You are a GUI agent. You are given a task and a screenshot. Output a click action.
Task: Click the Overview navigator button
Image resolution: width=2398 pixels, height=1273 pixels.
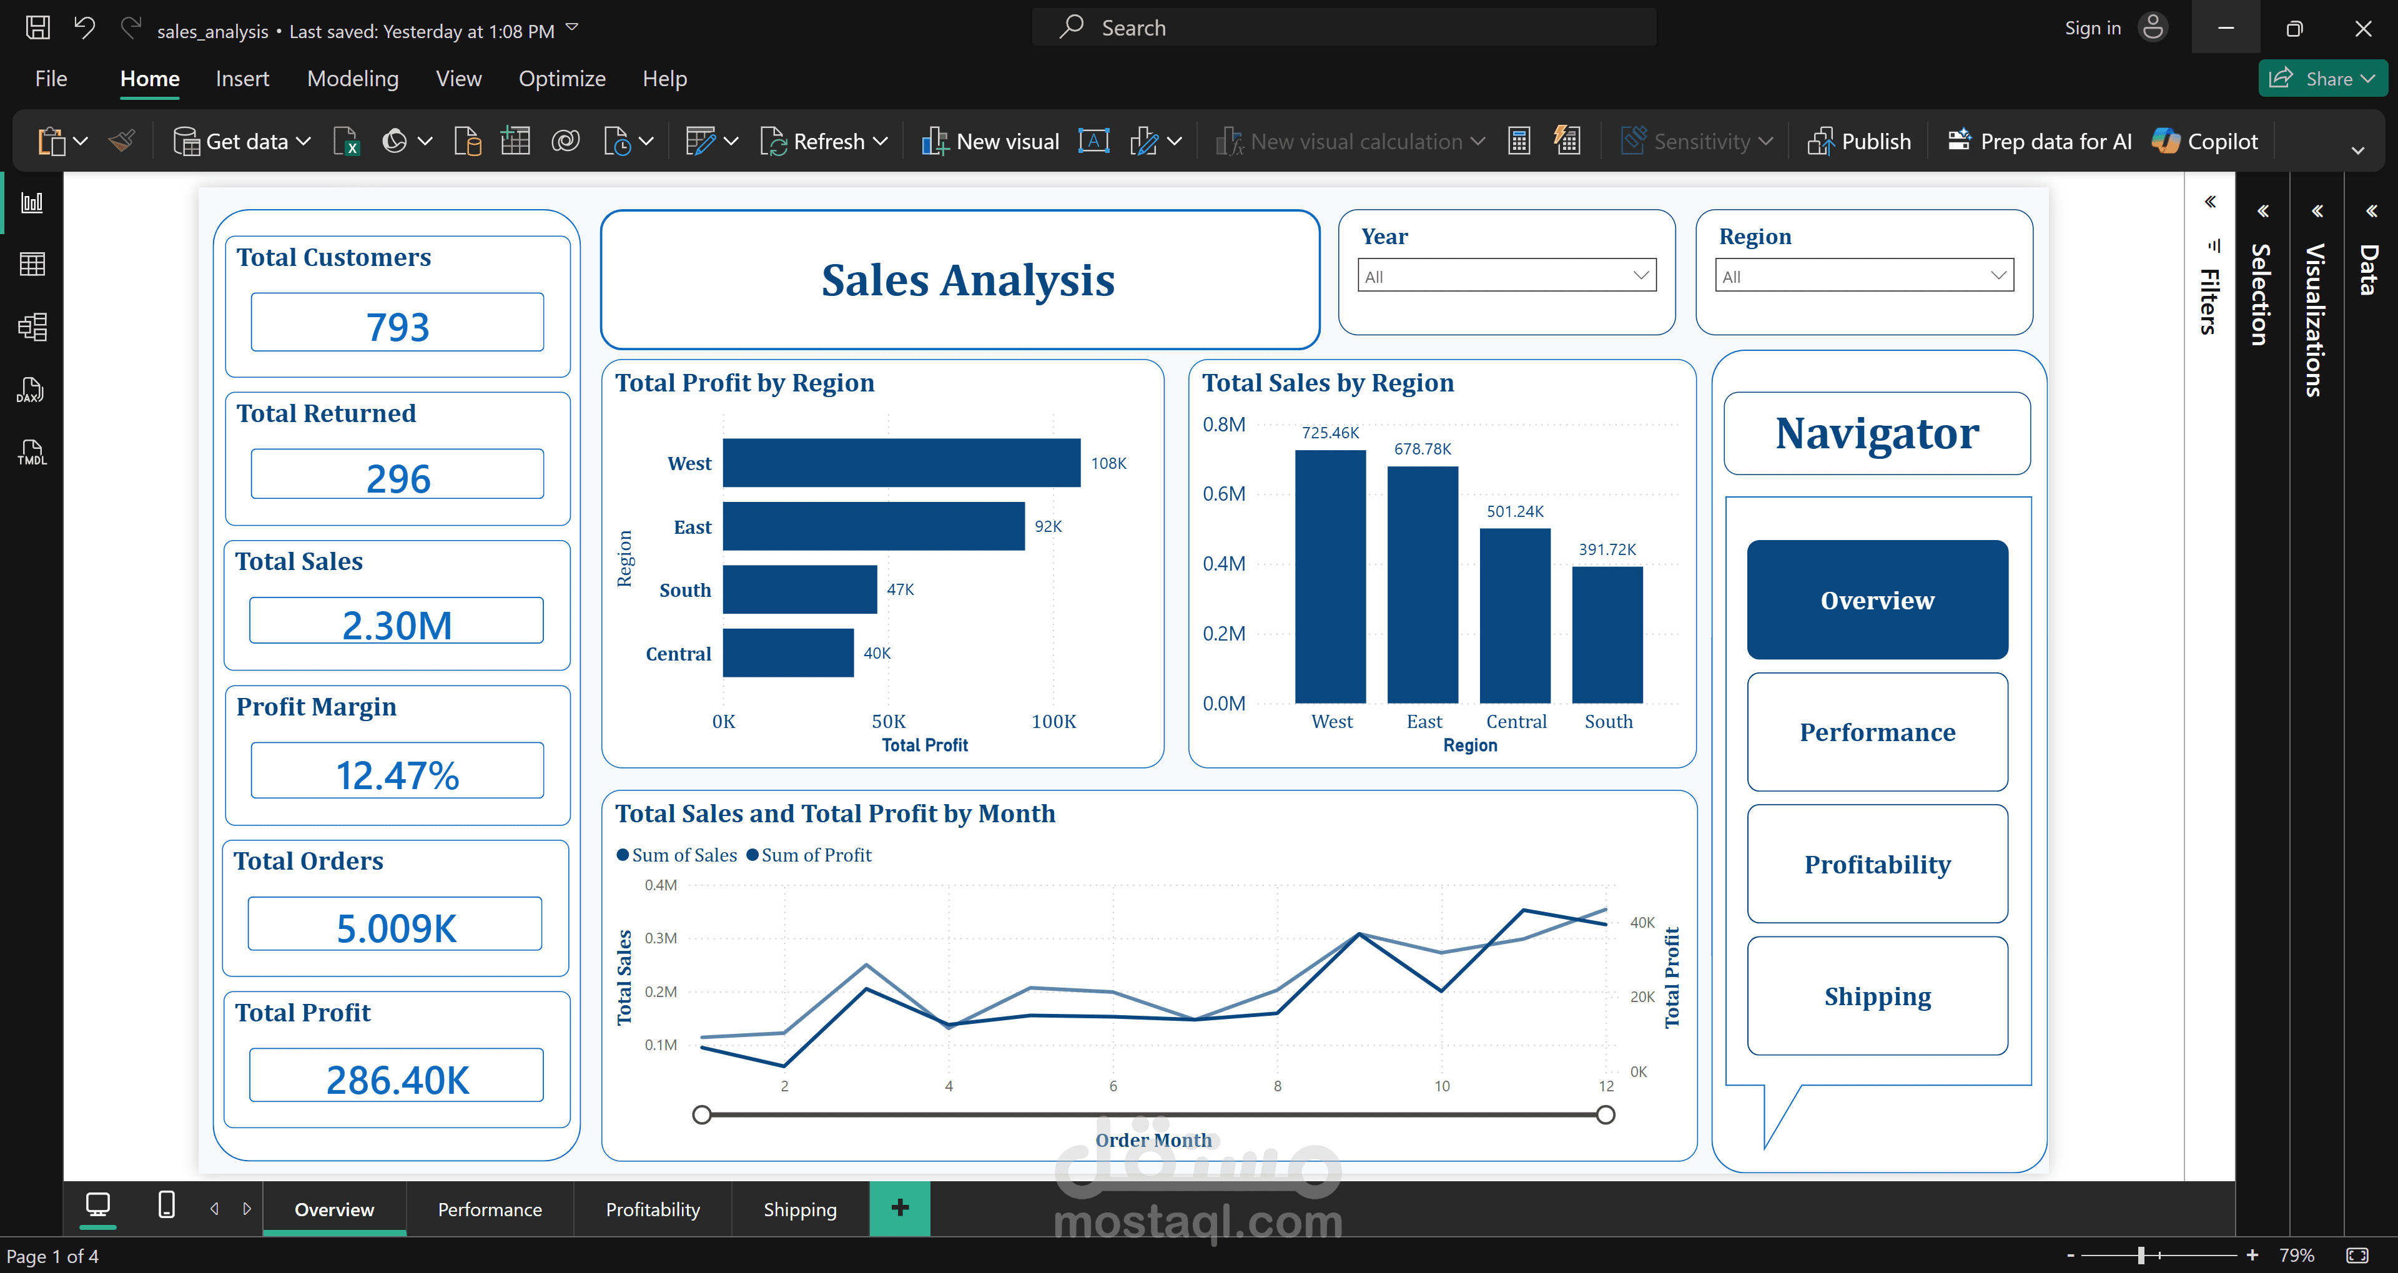click(1878, 600)
